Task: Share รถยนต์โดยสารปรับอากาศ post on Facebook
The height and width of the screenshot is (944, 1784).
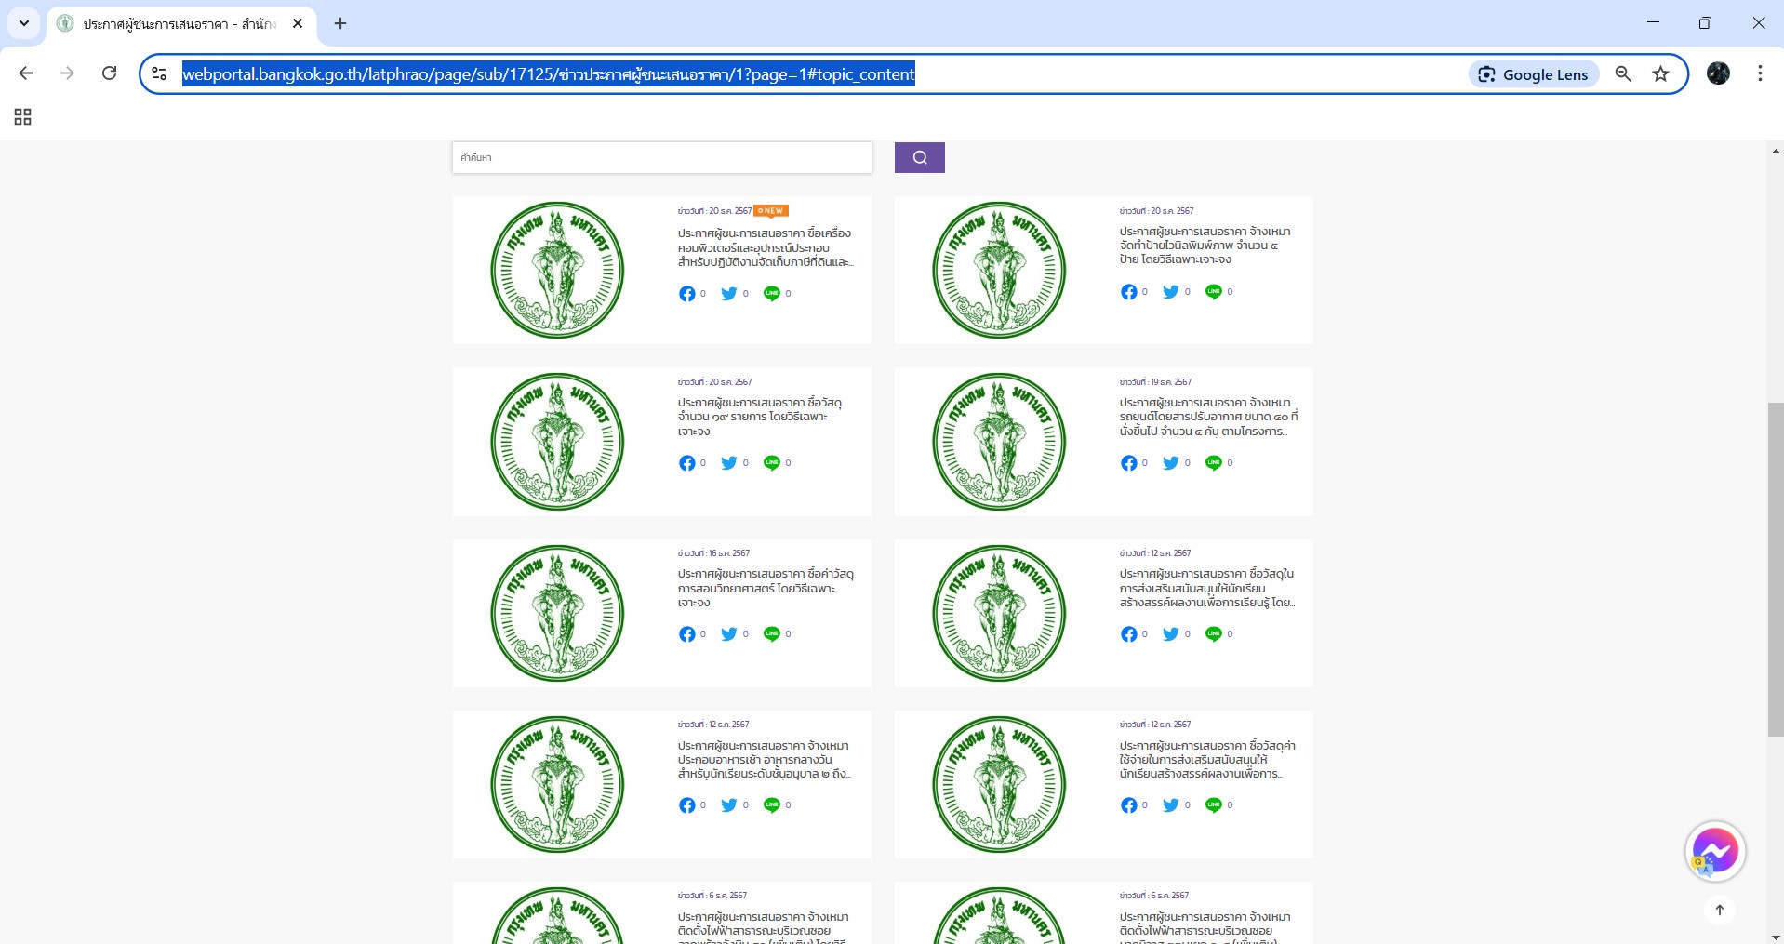Action: coord(1128,463)
